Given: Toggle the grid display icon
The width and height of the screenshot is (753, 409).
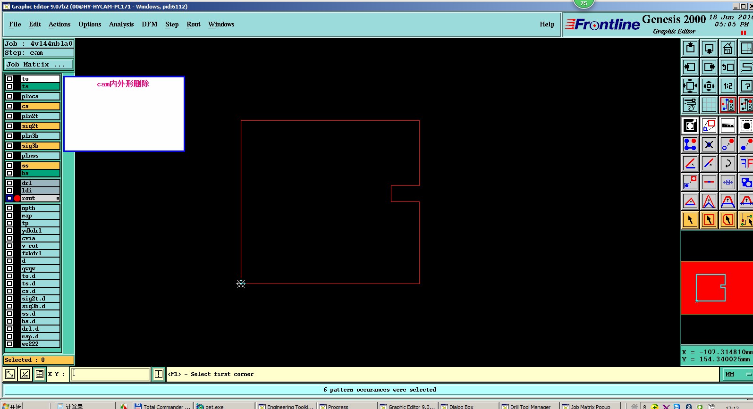Looking at the screenshot, I should click(x=709, y=105).
